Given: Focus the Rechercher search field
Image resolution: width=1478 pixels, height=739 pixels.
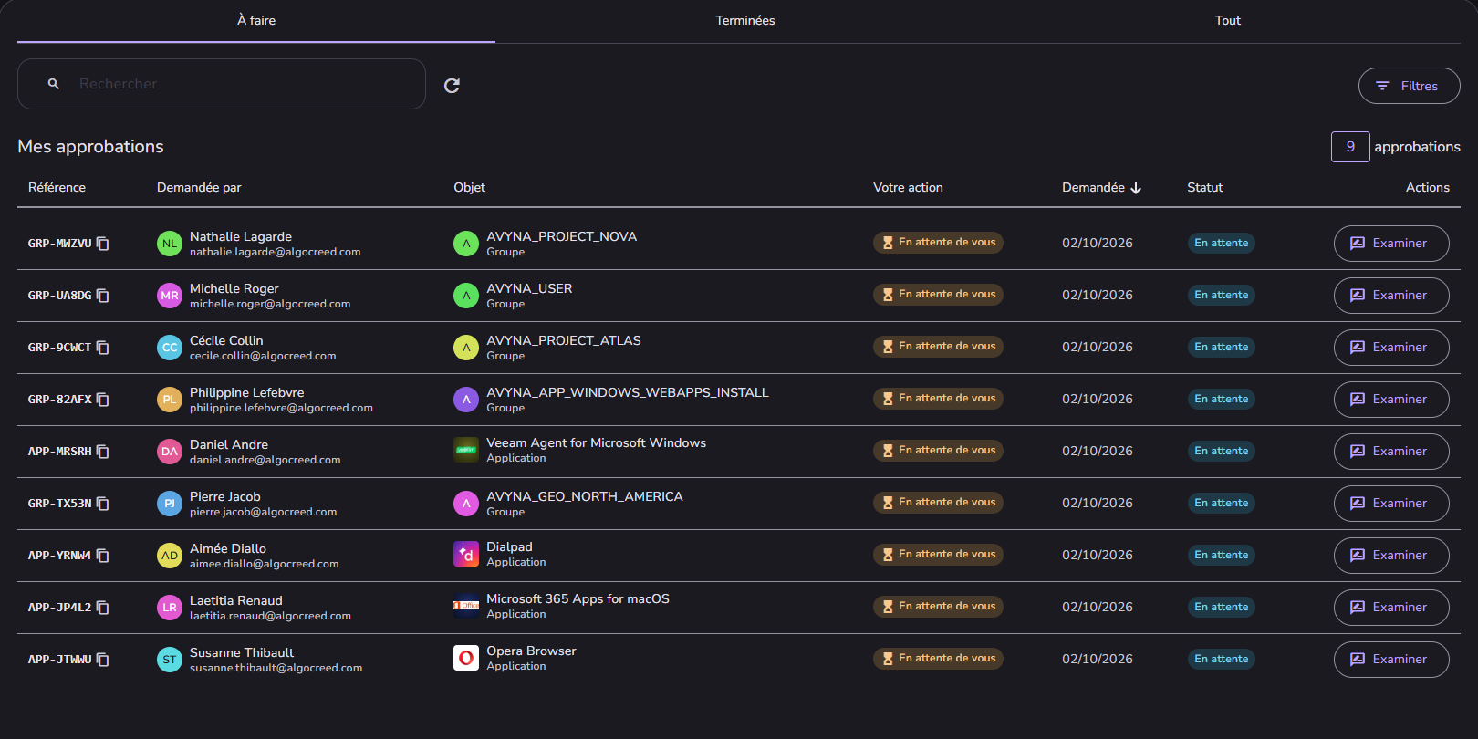Looking at the screenshot, I should (222, 84).
